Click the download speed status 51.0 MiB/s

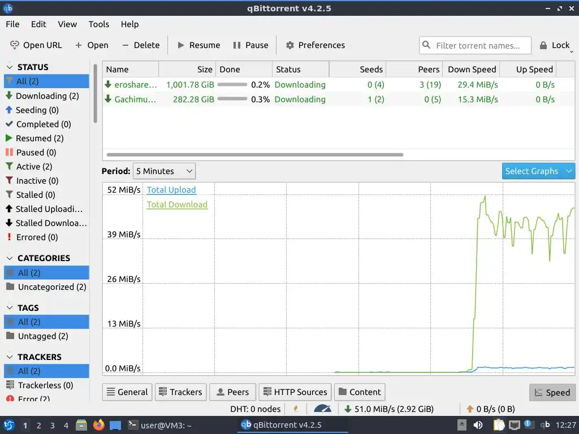[390, 409]
